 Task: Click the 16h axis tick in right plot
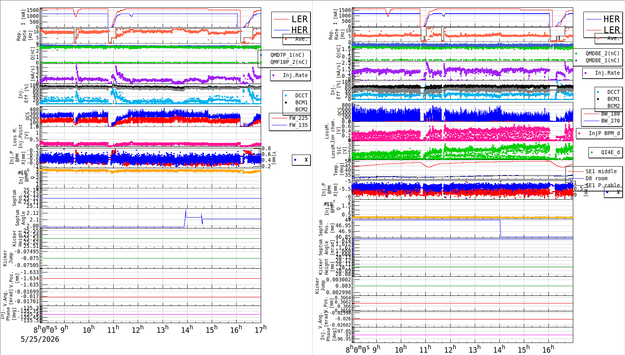click(548, 349)
